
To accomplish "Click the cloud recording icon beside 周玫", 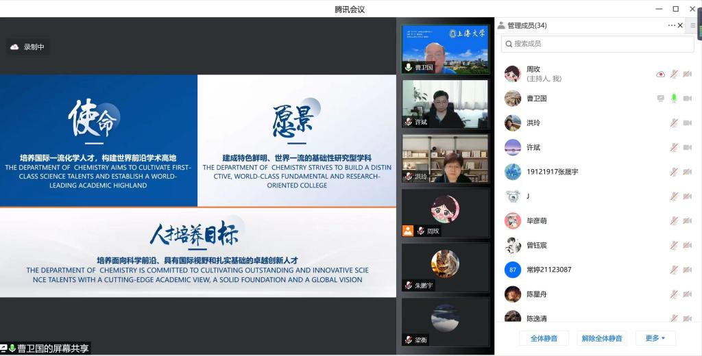I will (660, 74).
